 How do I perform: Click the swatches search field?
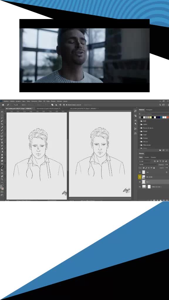tap(154, 114)
